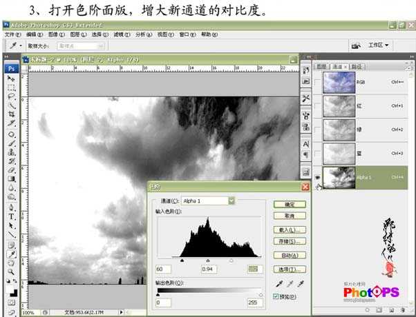
Task: Toggle the 预览(P) preview checkbox
Action: pyautogui.click(x=276, y=296)
